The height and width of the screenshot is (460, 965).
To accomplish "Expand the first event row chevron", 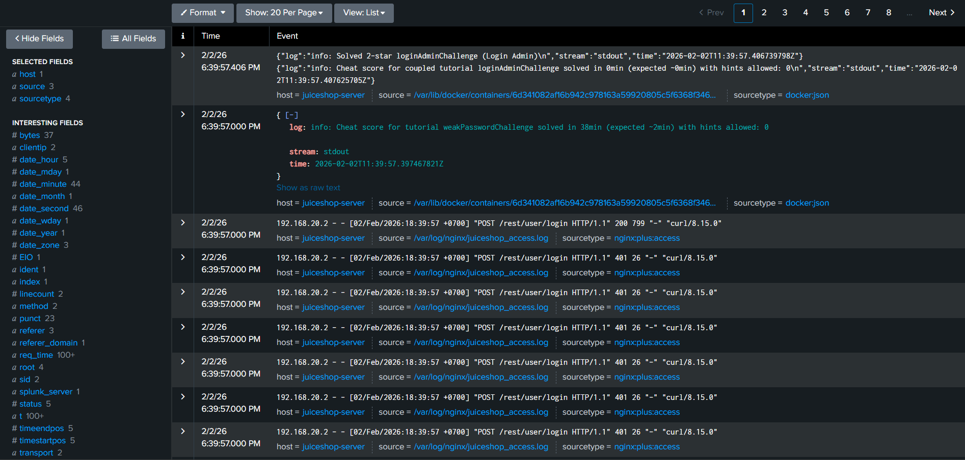I will click(183, 55).
